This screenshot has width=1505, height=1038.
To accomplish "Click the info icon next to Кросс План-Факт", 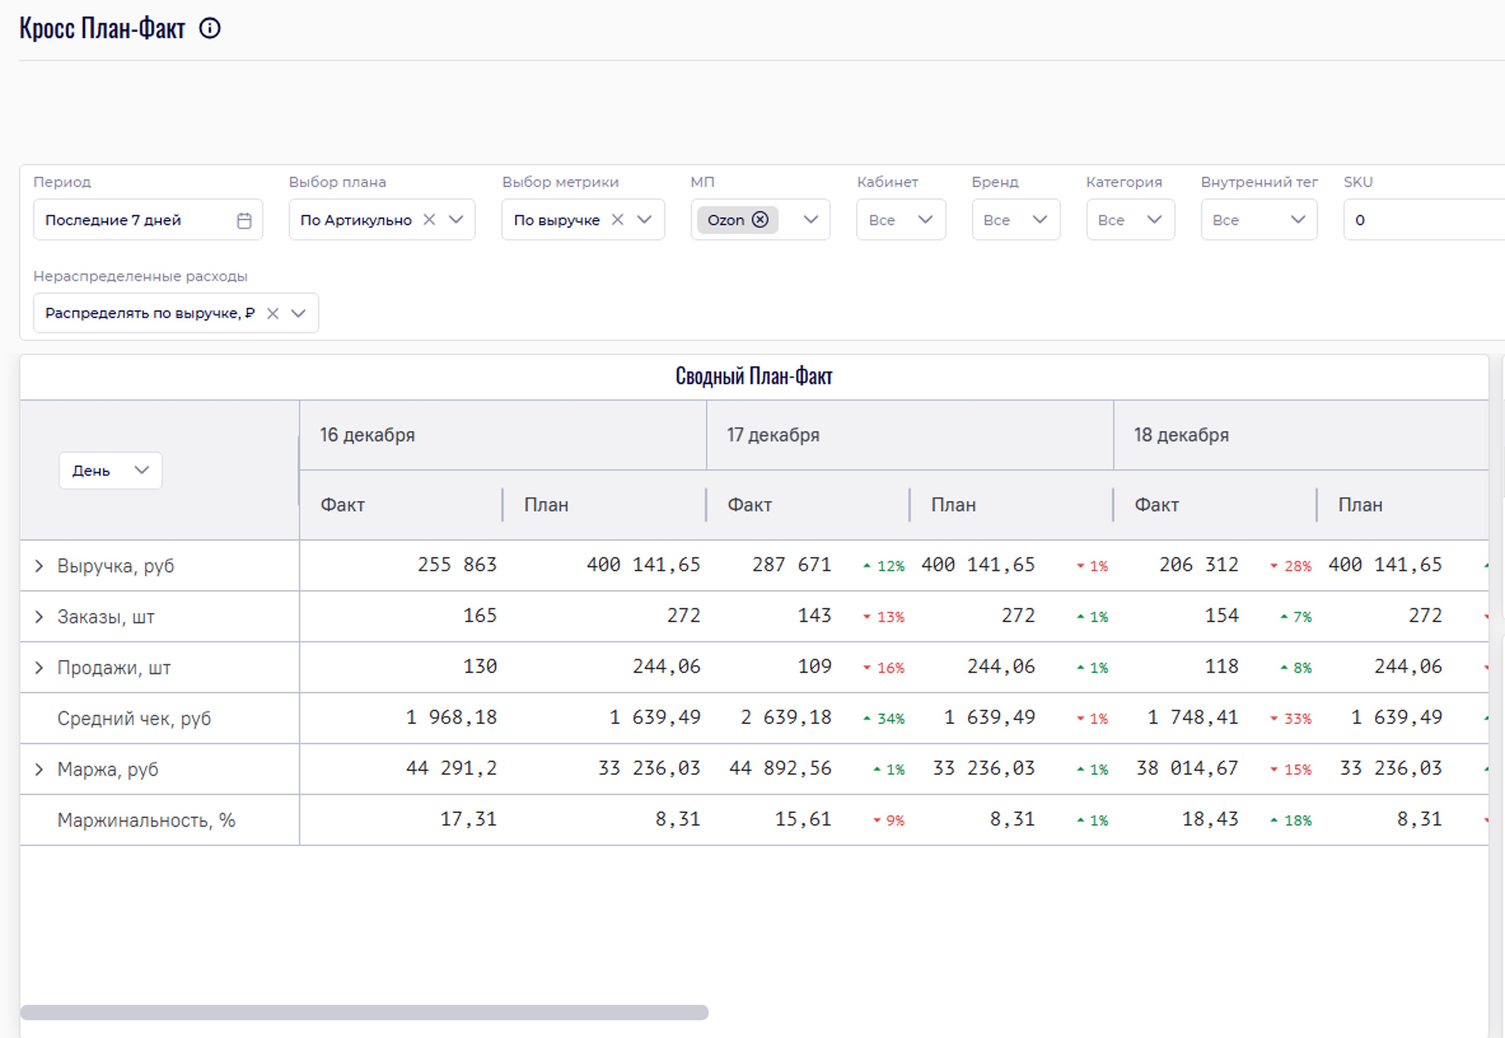I will [x=209, y=29].
